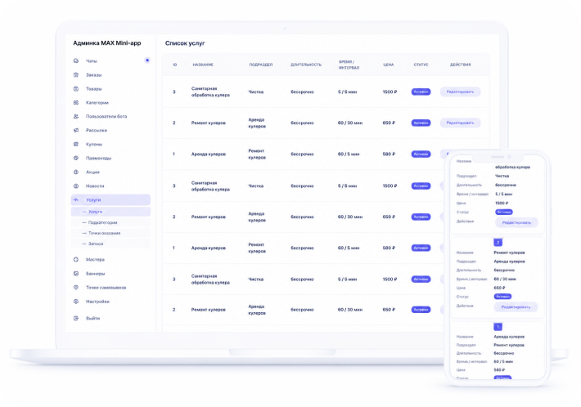Screen dimensions: 581x407
Task: Click the Выйти logout icon
Action: (x=76, y=318)
